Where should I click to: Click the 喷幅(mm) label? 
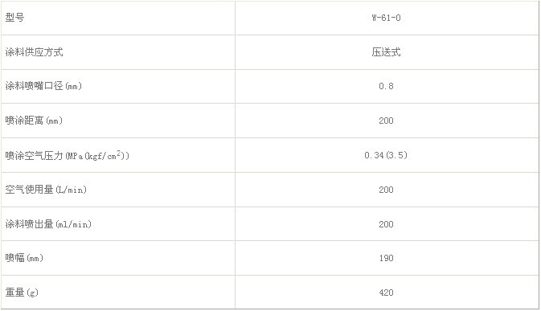click(24, 257)
